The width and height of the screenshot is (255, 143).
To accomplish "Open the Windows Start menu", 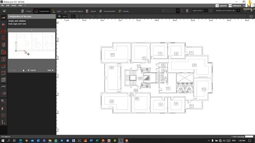I will point(3,141).
